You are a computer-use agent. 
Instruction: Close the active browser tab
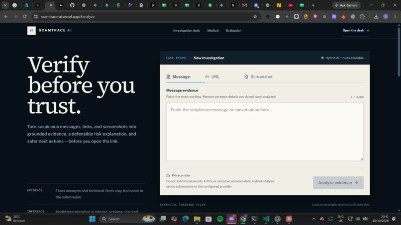pos(51,5)
